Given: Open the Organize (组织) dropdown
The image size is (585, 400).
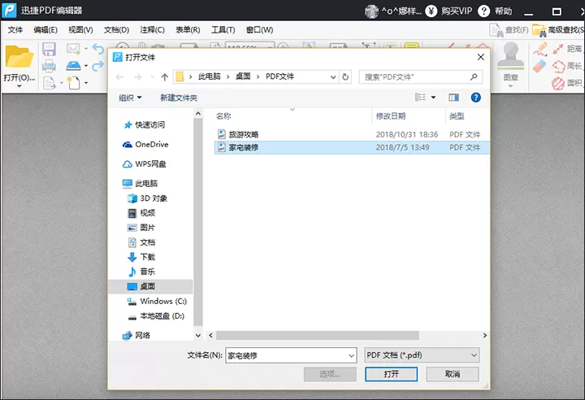Looking at the screenshot, I should [x=130, y=98].
